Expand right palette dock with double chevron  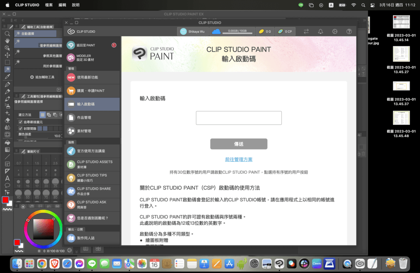[x=364, y=21]
